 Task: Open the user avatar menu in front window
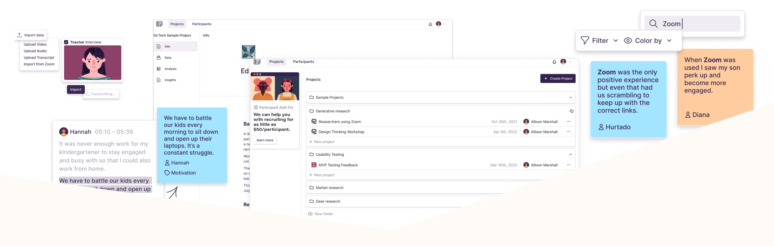tap(563, 62)
